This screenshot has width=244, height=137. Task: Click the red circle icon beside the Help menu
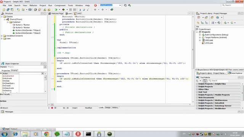click(x=95, y=5)
